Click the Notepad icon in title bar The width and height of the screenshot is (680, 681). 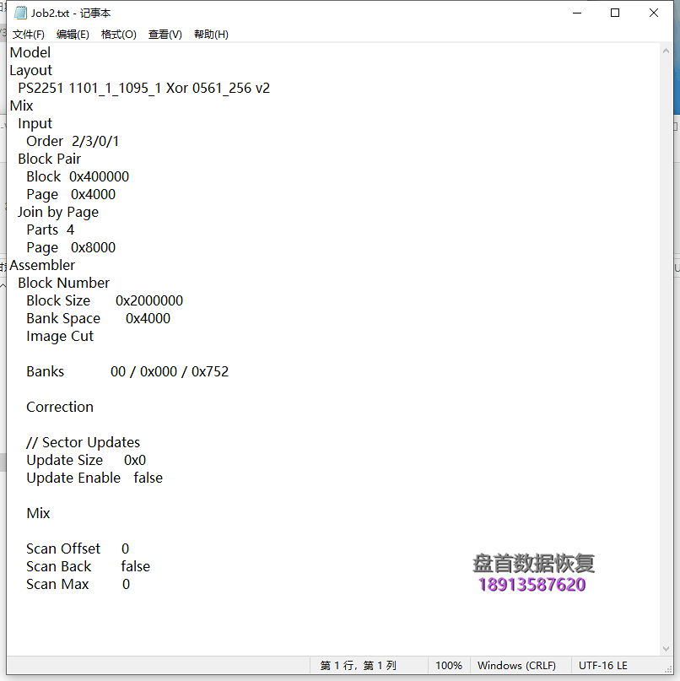click(x=20, y=14)
